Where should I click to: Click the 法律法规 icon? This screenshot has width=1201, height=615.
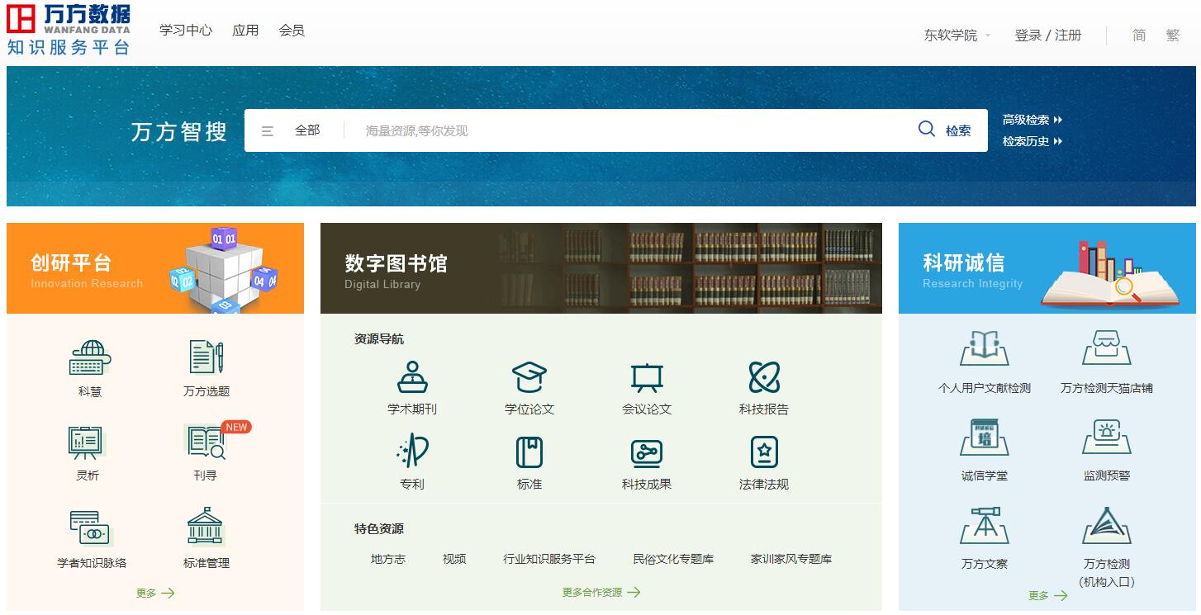tap(764, 452)
